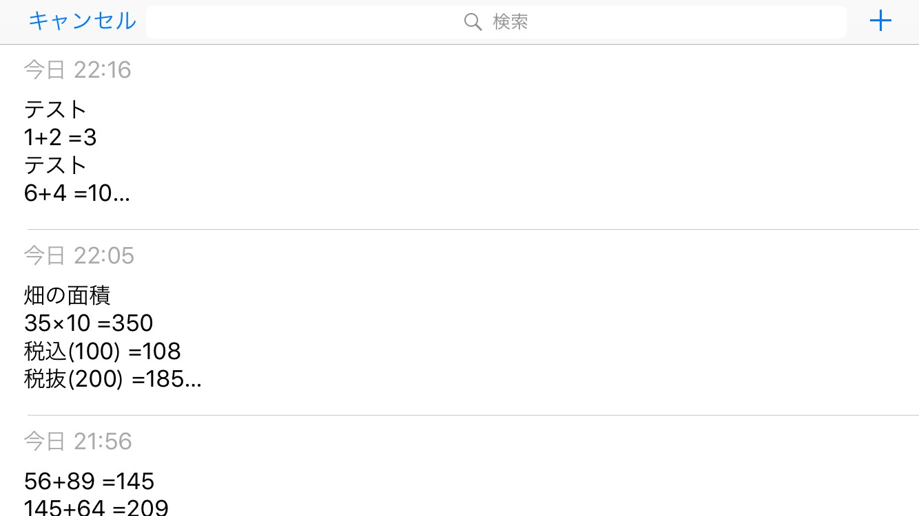Tap the plus icon to add entry
The image size is (919, 516).
[x=880, y=21]
